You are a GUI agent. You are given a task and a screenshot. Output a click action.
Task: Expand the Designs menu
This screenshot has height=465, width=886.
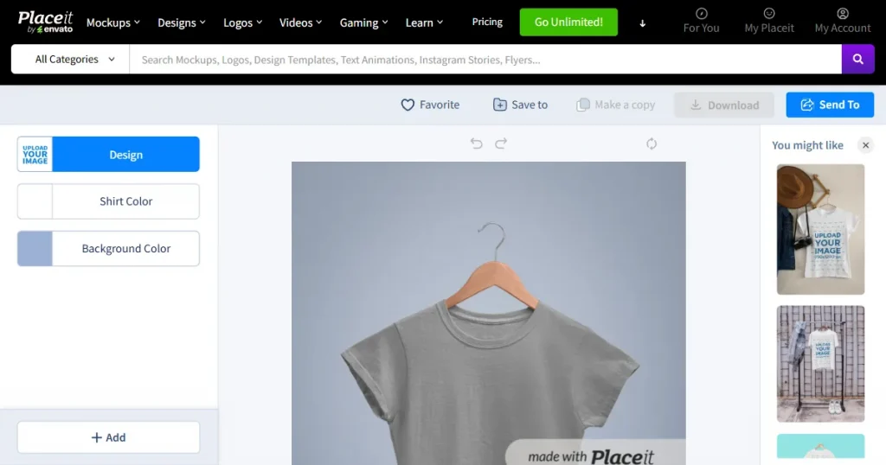click(182, 22)
